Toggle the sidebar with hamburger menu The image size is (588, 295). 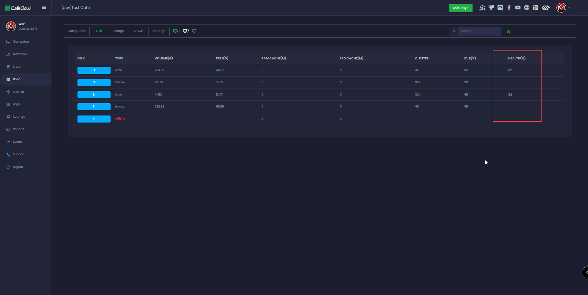pyautogui.click(x=44, y=7)
